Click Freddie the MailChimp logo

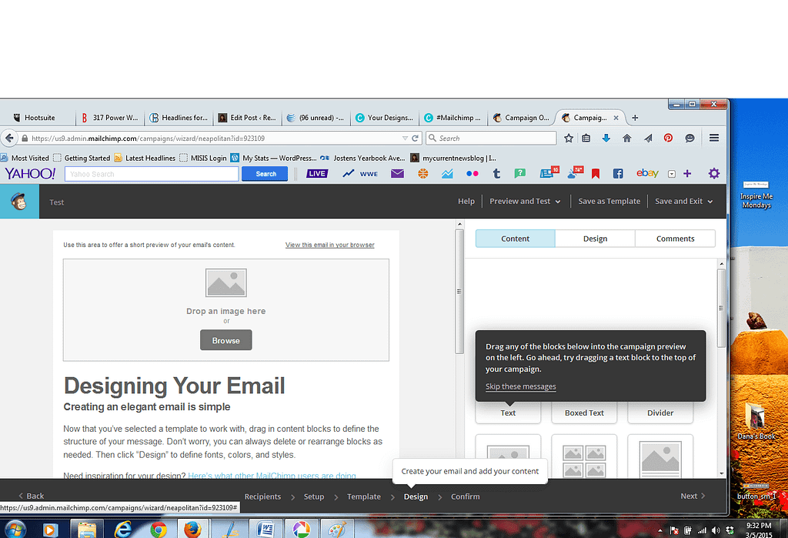(18, 202)
